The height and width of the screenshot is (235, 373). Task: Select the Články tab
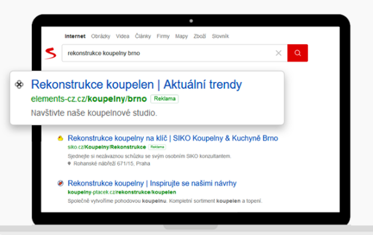143,36
